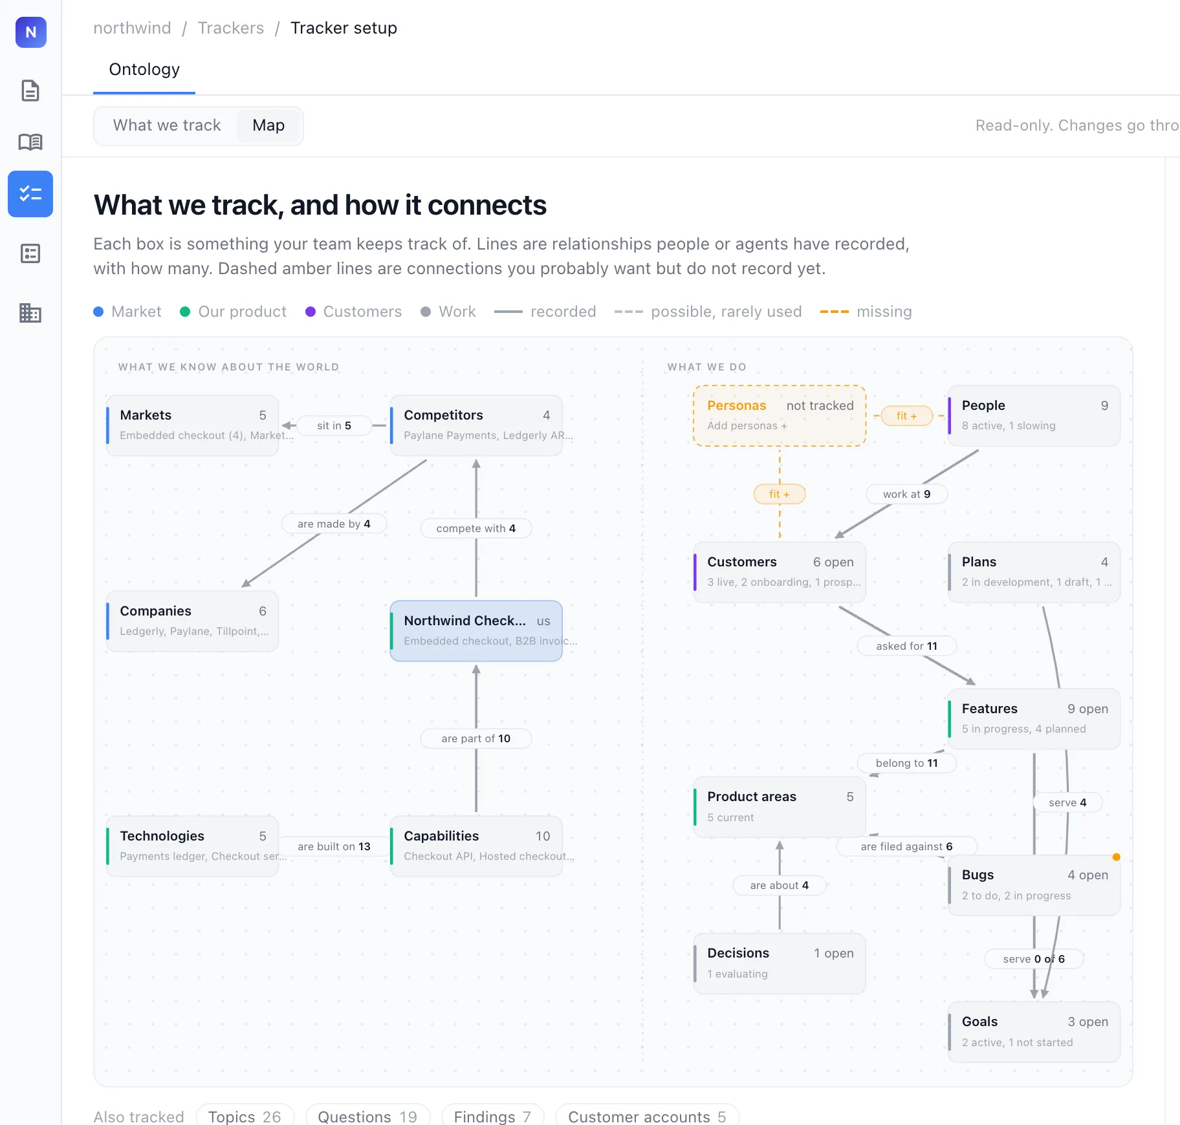Open the document page icon in sidebar
Viewport: 1180px width, 1125px height.
click(30, 91)
